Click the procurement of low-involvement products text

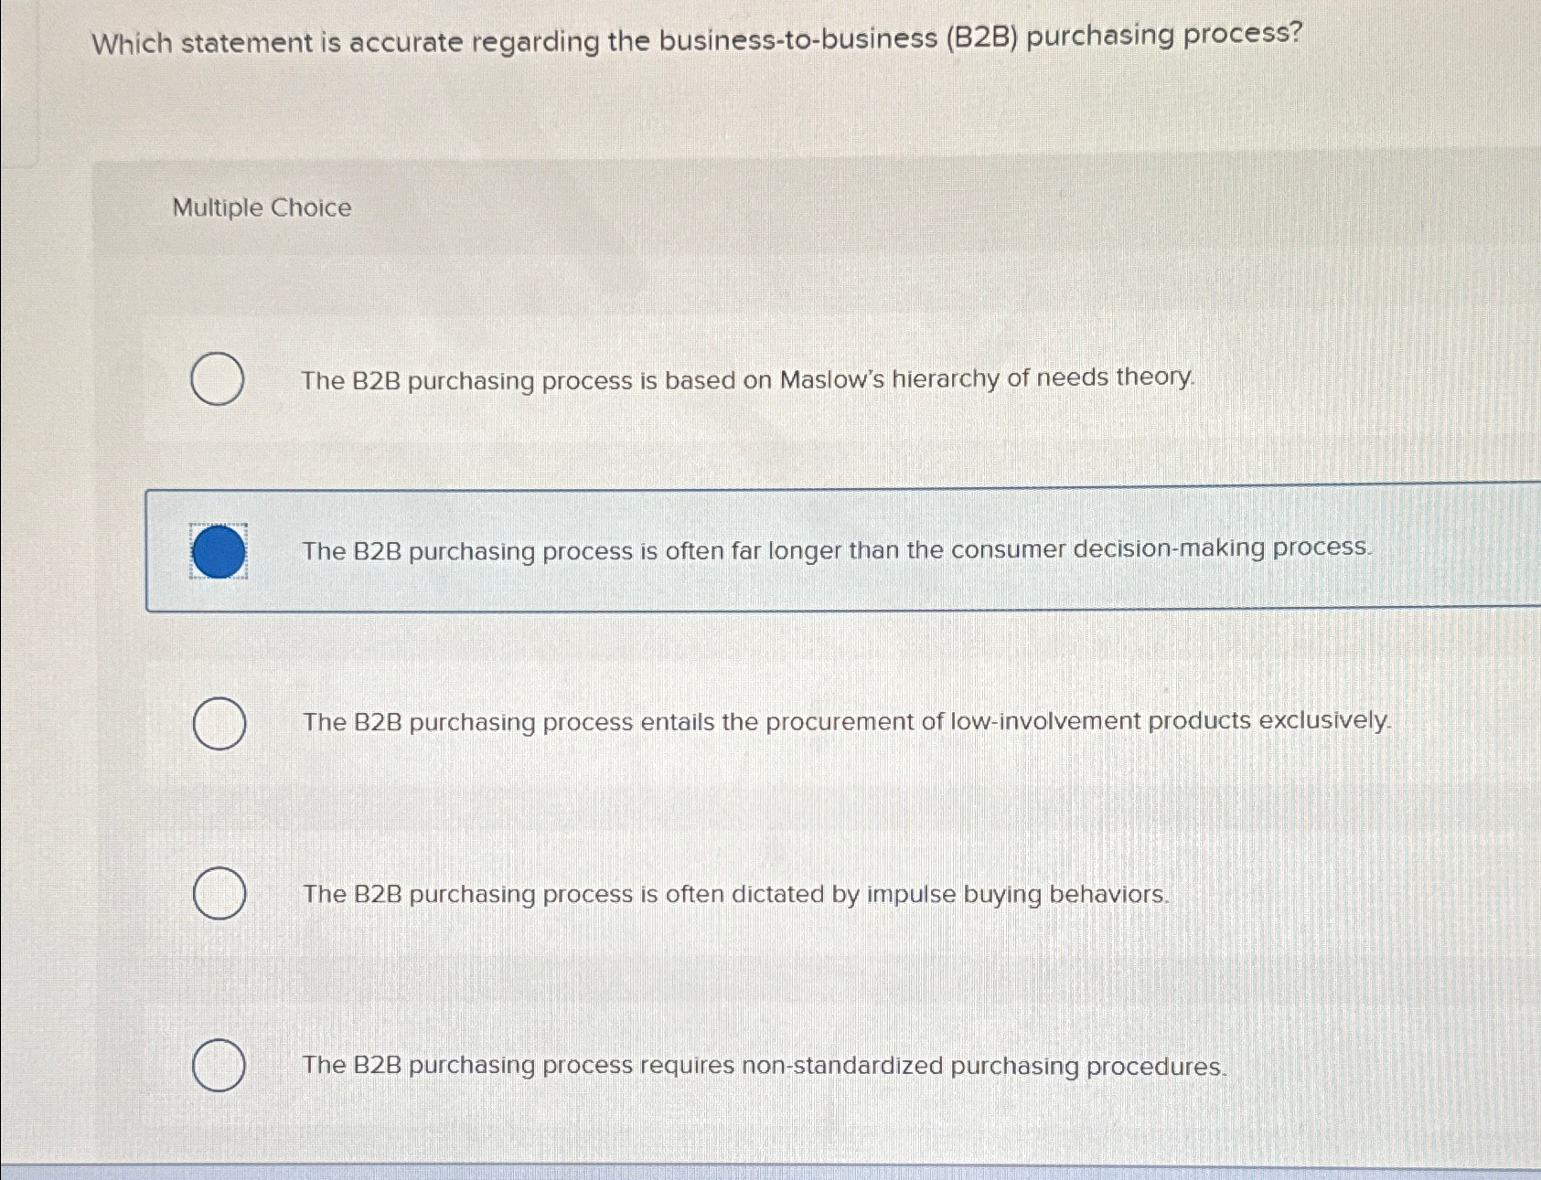point(847,721)
